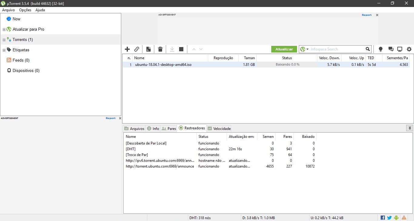Add torrent from URL via link icon

137,49
